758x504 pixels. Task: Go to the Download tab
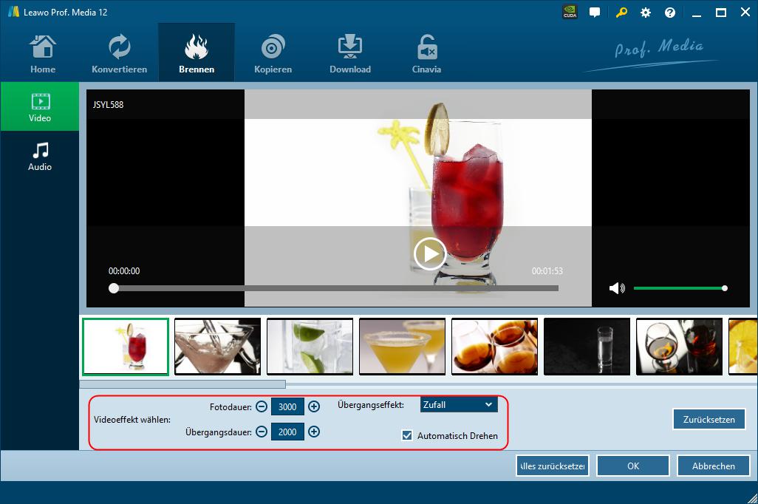click(x=350, y=53)
